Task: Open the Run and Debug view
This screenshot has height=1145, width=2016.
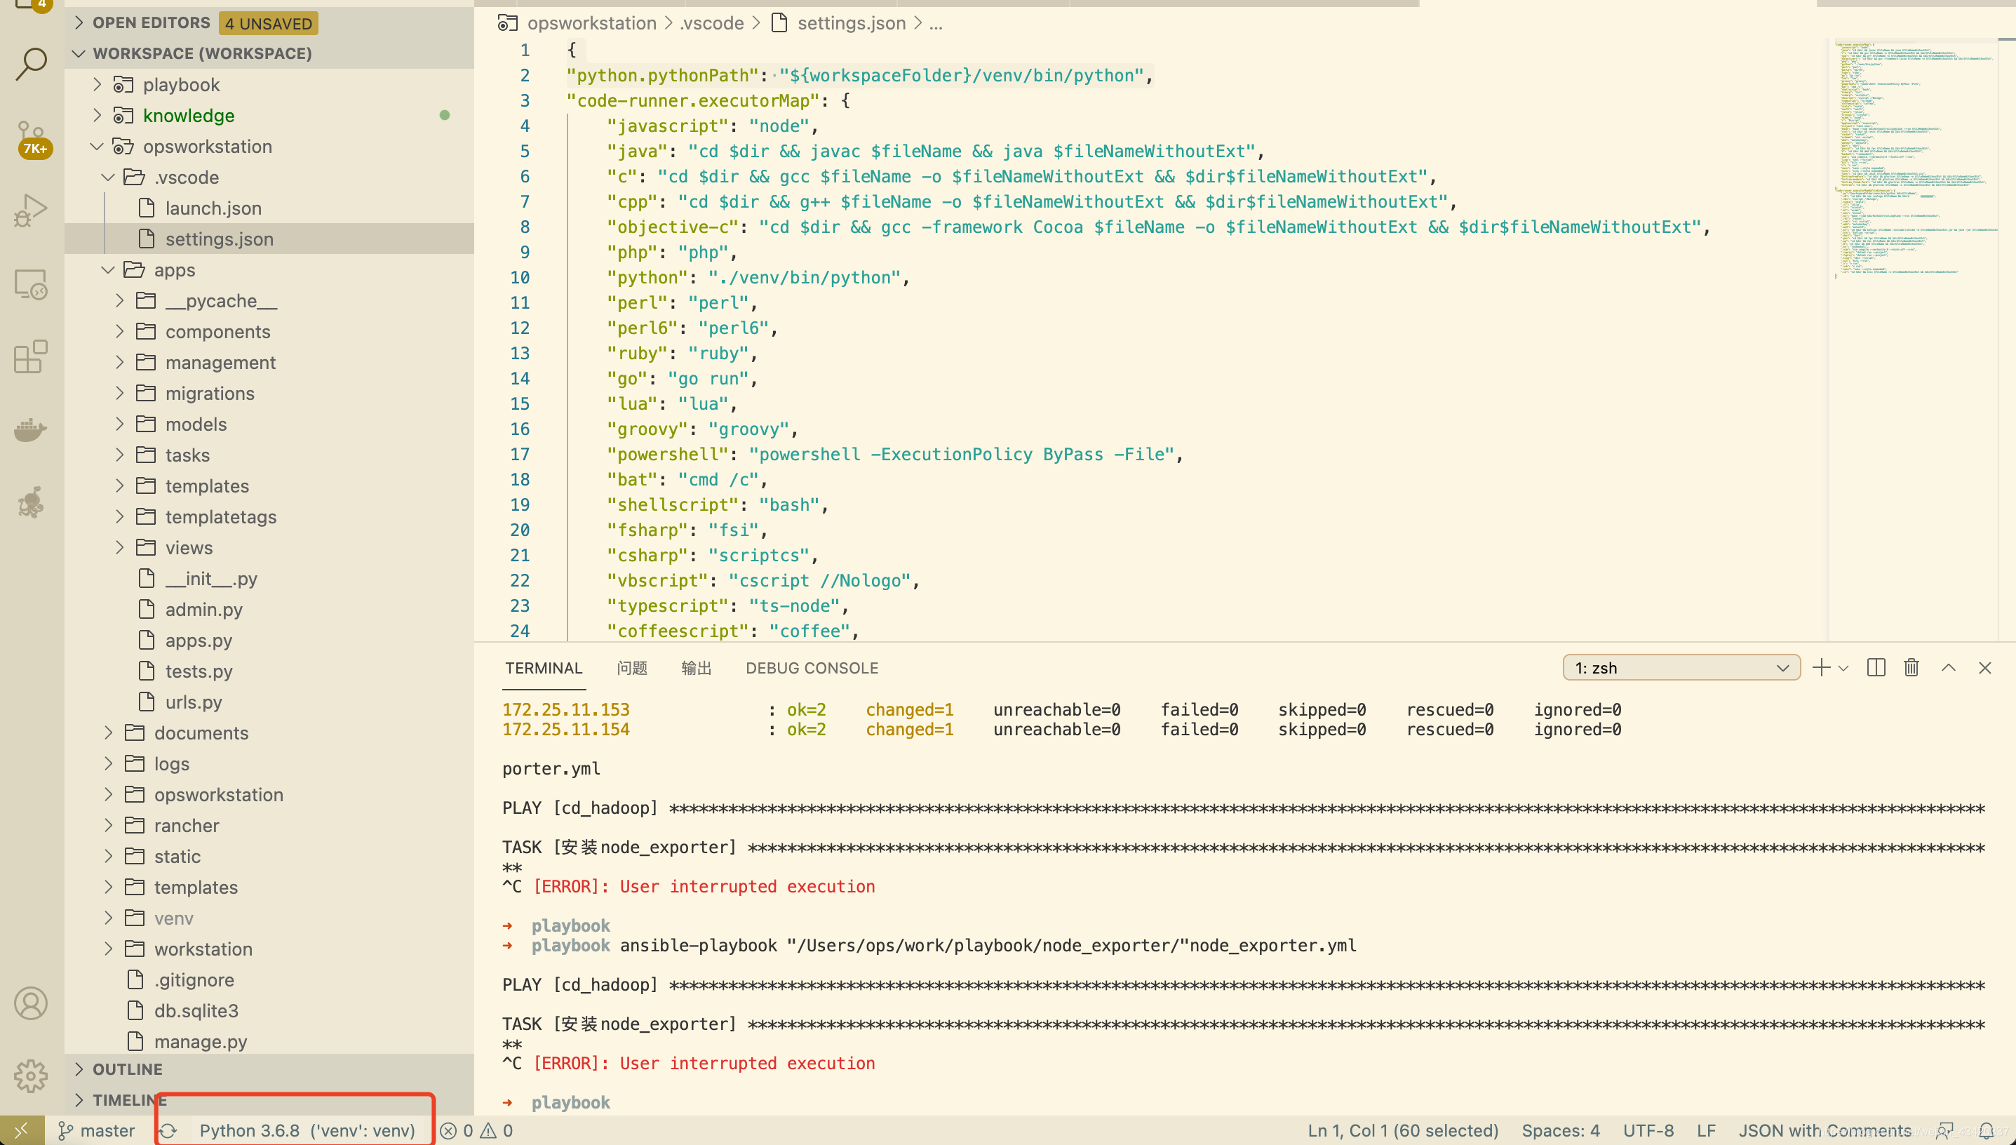Action: coord(32,210)
